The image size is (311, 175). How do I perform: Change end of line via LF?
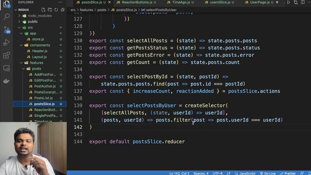click(228, 173)
